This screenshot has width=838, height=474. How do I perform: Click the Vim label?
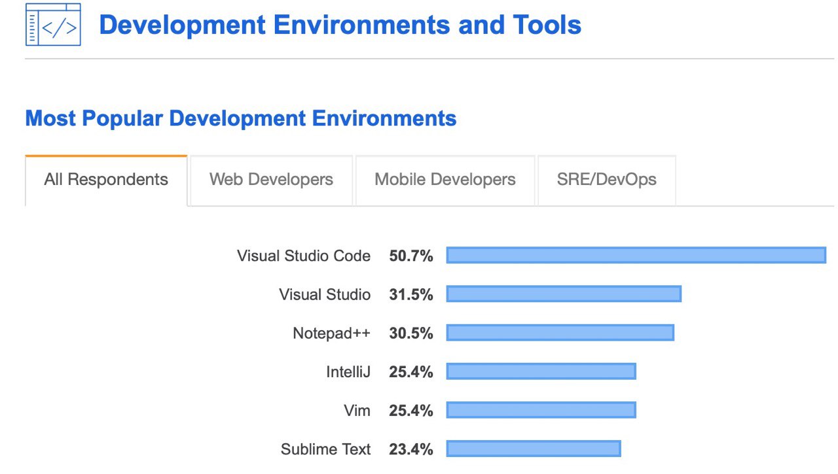tap(357, 411)
